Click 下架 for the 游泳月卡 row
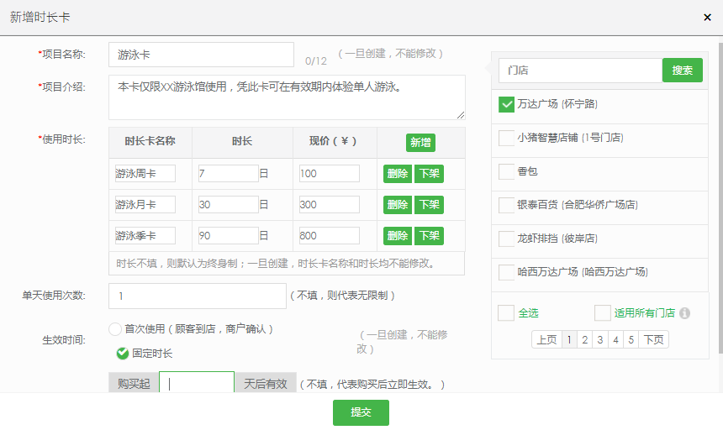Image resolution: width=723 pixels, height=430 pixels. coord(429,205)
